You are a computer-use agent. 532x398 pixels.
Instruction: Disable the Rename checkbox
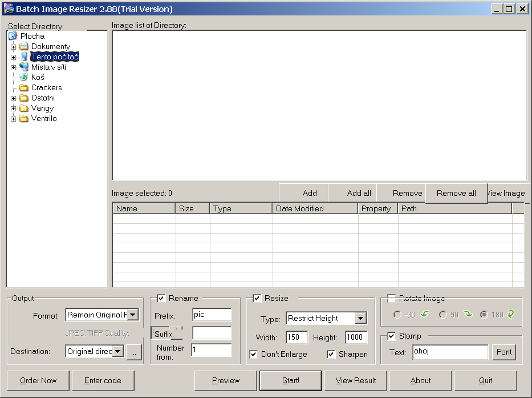[x=161, y=298]
